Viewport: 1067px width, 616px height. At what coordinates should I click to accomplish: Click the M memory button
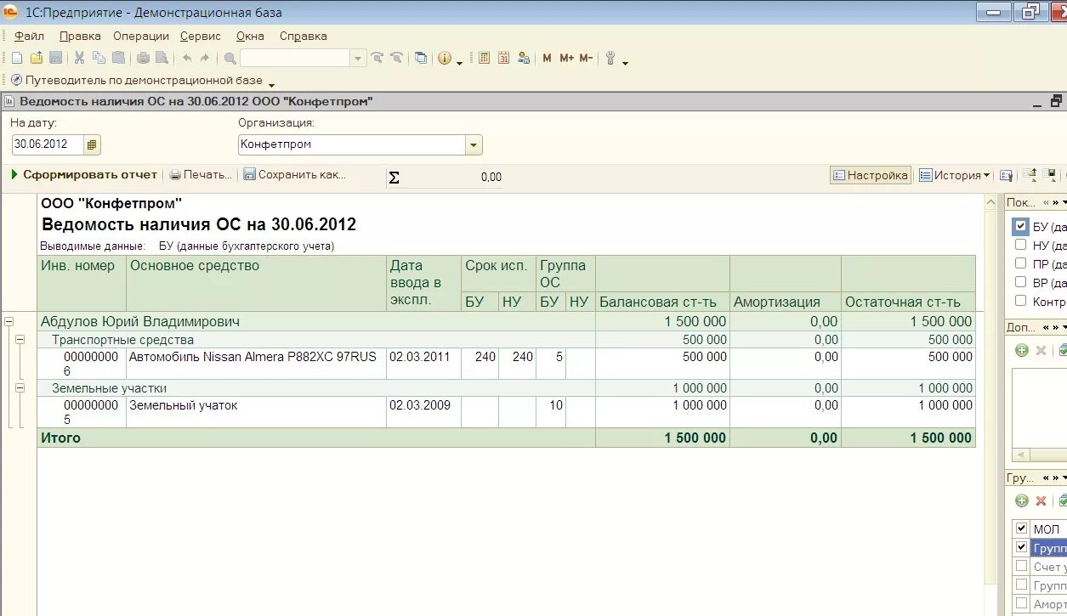click(x=547, y=59)
